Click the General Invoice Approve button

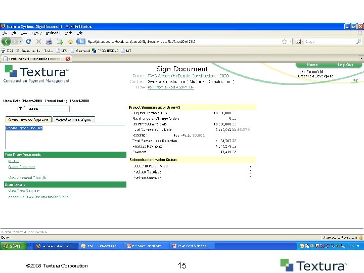(28, 119)
